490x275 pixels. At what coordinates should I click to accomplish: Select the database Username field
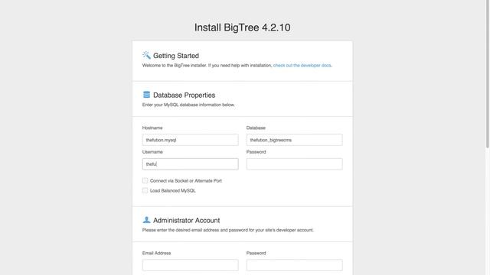191,164
